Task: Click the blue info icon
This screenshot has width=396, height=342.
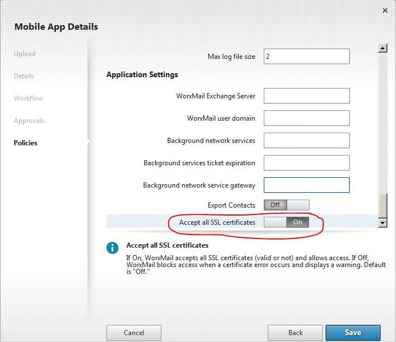Action: [x=112, y=248]
